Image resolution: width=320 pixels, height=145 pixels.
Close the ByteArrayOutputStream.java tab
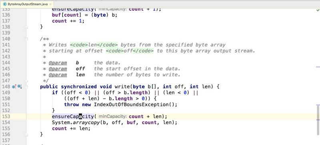click(x=51, y=4)
